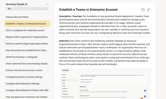The height and width of the screenshot is (99, 166).
Task: Click the embedded Settings privacy screenshot
Action: [x=105, y=84]
